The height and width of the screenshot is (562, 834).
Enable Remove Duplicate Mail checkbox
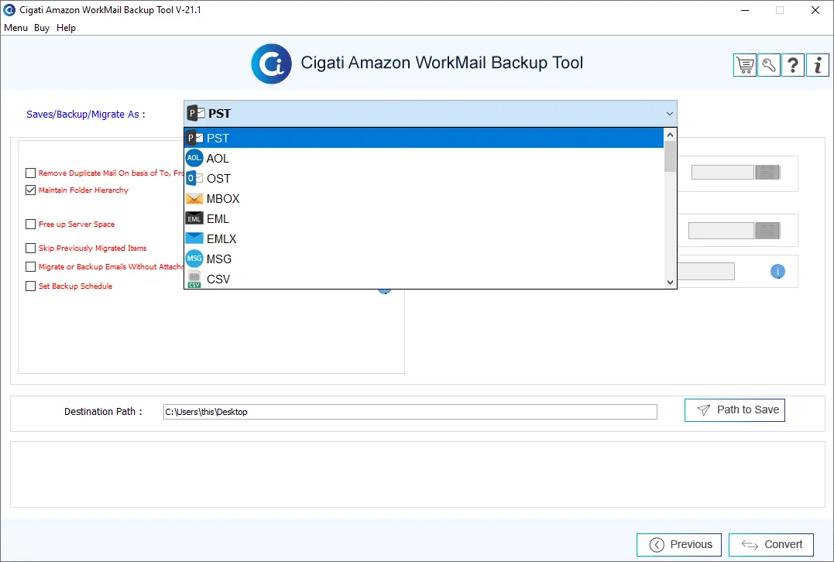point(30,173)
